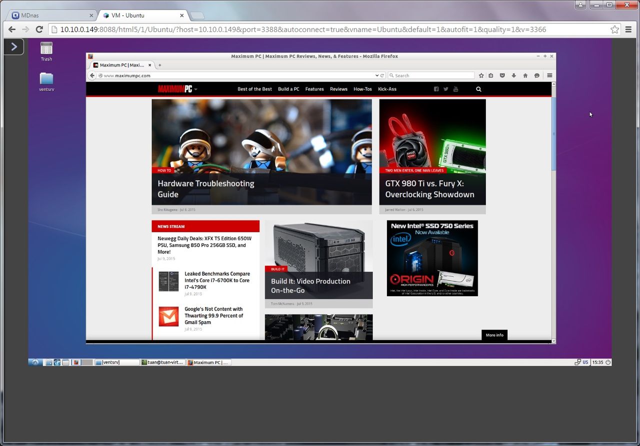Open the Ubuntu start menu button
The image size is (640, 446).
35,362
